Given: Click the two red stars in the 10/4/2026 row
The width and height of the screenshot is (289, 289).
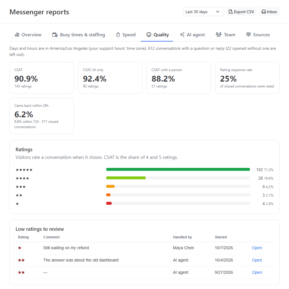Looking at the screenshot, I should click(x=21, y=260).
